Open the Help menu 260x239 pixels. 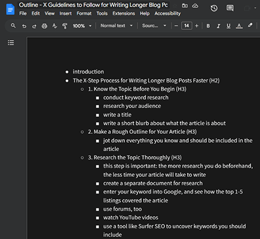[145, 14]
